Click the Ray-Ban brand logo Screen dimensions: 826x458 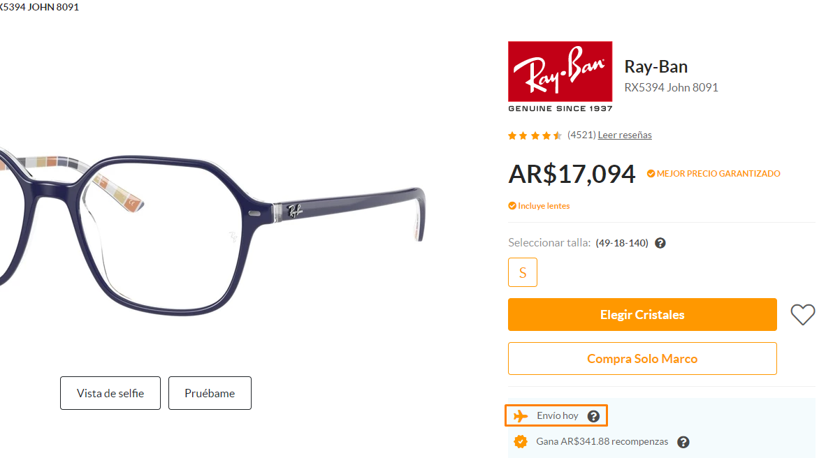click(560, 77)
